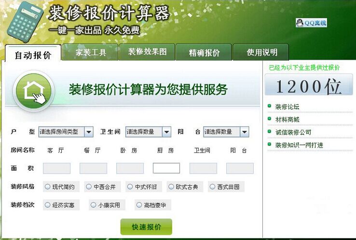Visit the 材料商城 link
356x240 pixels.
coord(287,119)
